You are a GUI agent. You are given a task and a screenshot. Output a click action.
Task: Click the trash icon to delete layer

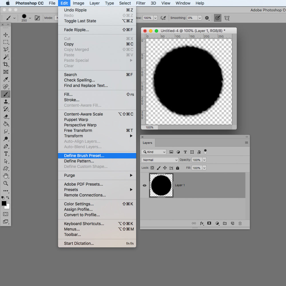tap(240, 223)
